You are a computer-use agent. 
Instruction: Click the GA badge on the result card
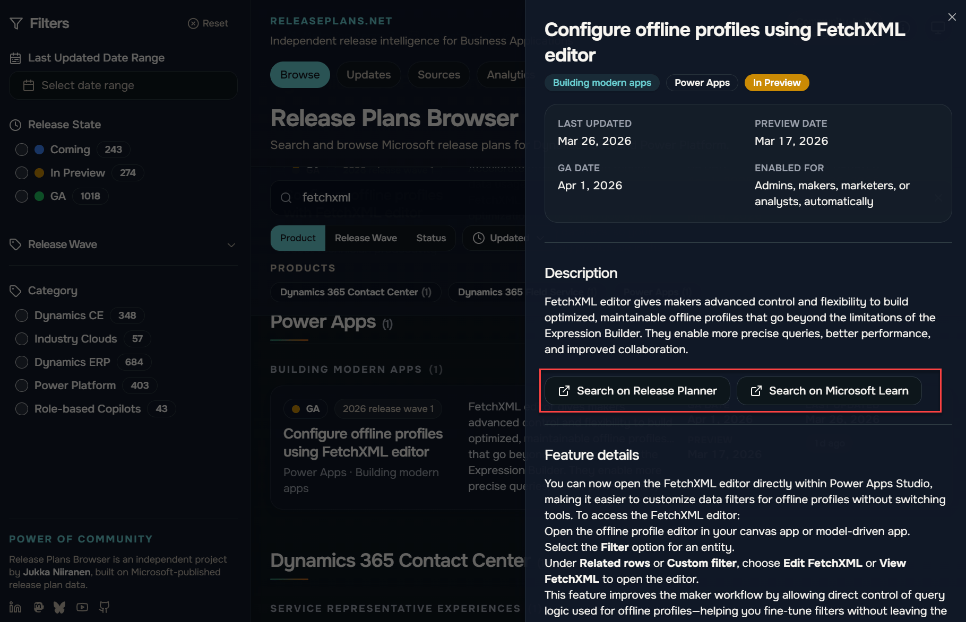click(x=306, y=409)
